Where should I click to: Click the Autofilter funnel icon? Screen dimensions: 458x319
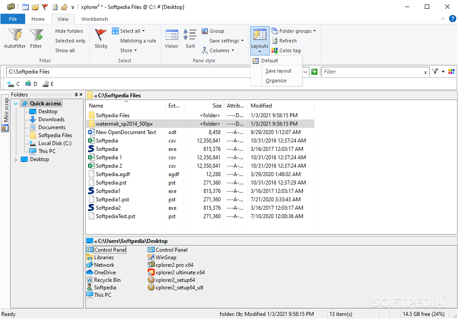tap(15, 35)
